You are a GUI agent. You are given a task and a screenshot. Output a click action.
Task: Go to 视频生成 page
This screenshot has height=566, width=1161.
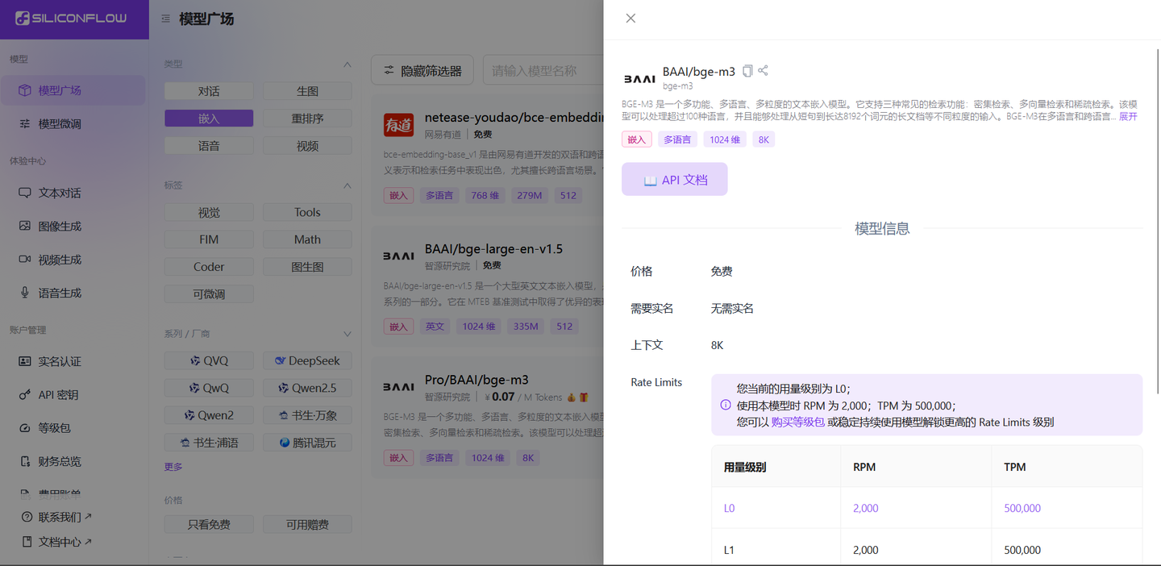(73, 260)
